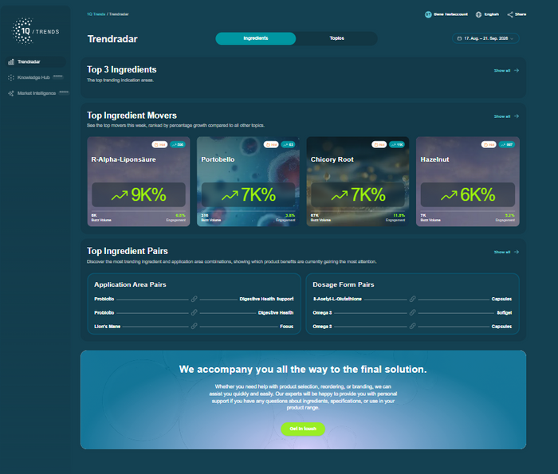Open Trendradar sidebar bar-chart icon
This screenshot has width=558, height=474.
pos(11,62)
